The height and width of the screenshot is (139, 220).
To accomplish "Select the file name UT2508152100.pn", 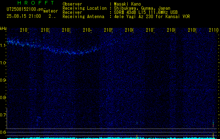I will click(x=25, y=9).
